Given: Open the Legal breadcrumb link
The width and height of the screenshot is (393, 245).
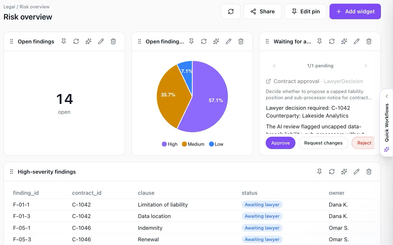Looking at the screenshot, I should (9, 7).
